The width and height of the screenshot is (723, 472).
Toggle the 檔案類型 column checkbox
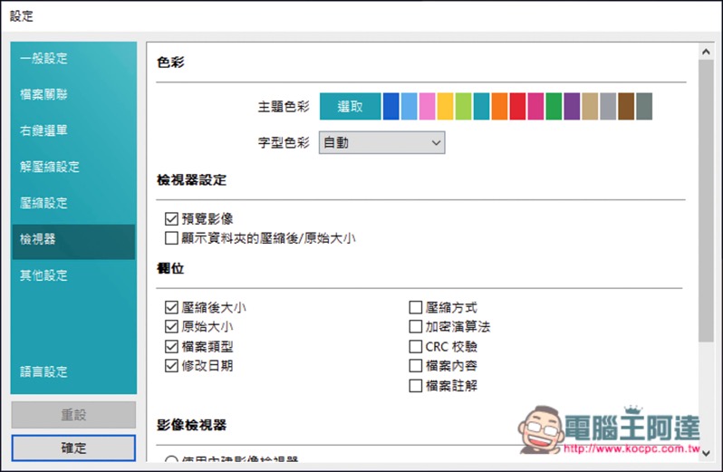(x=171, y=346)
